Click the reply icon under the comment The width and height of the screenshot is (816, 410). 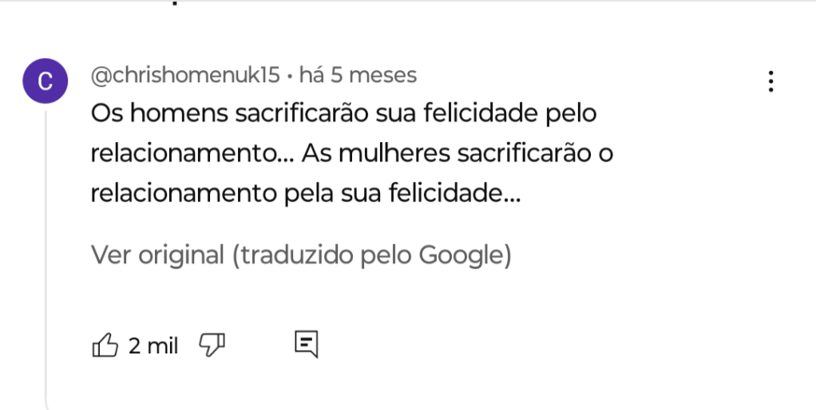[x=307, y=344]
